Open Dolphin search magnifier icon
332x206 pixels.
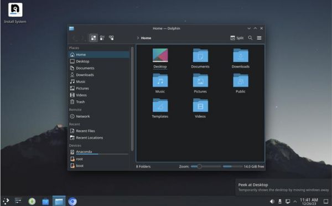250,38
